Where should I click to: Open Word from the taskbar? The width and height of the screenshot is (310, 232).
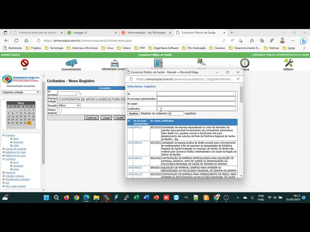[146, 198]
